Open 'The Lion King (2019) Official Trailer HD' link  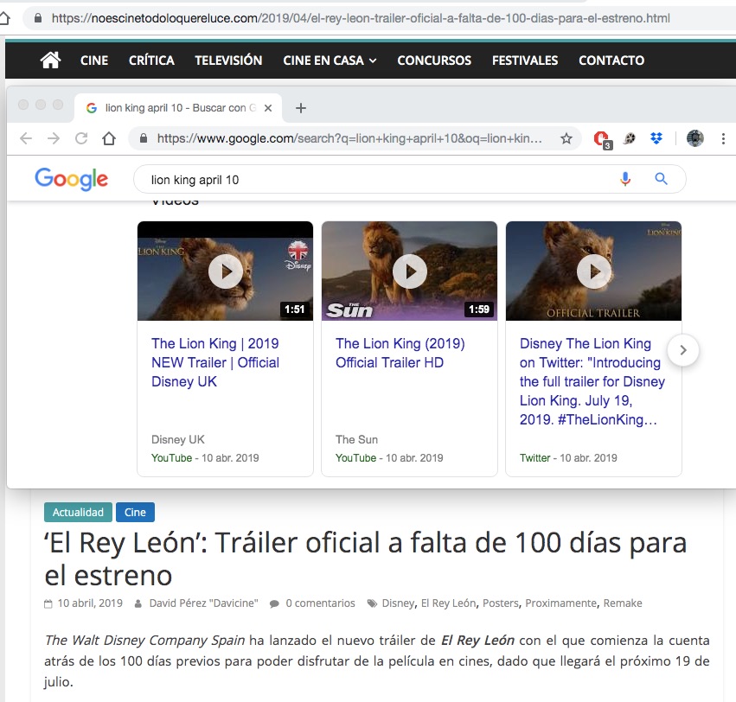[x=400, y=353]
